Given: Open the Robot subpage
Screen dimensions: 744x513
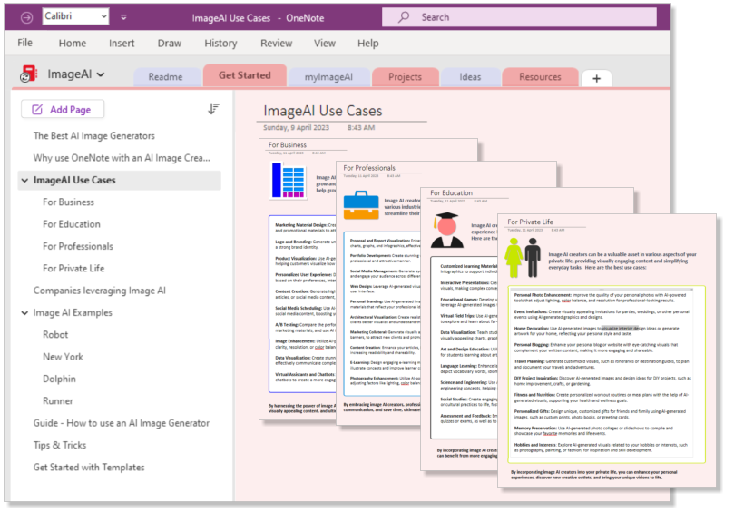Looking at the screenshot, I should pos(55,335).
